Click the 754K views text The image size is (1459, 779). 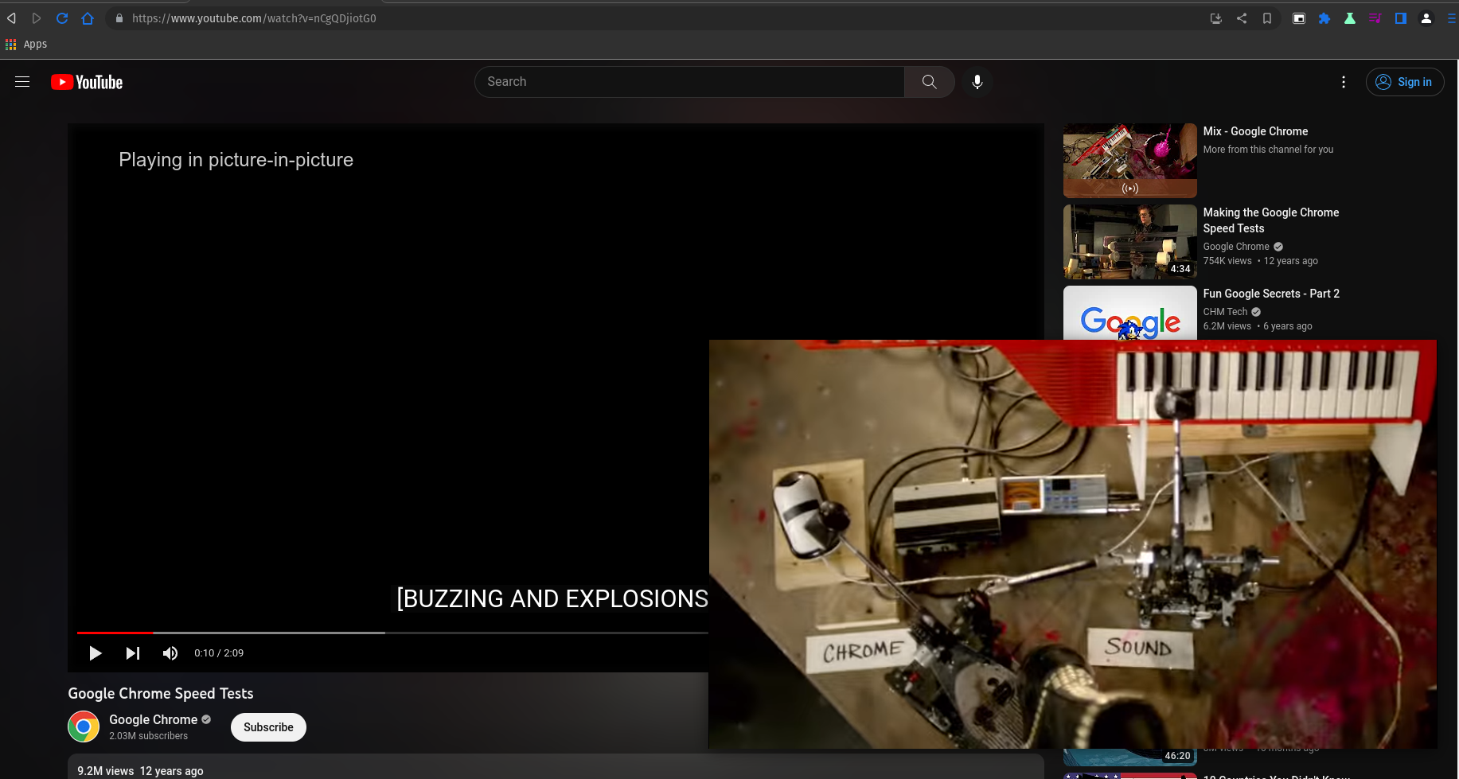[1227, 261]
